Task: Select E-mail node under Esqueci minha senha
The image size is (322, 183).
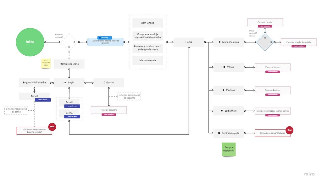Action: tap(34, 96)
